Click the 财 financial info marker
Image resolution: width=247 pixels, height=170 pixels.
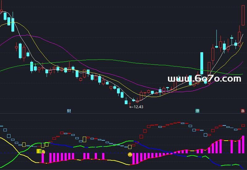[x=69, y=111]
